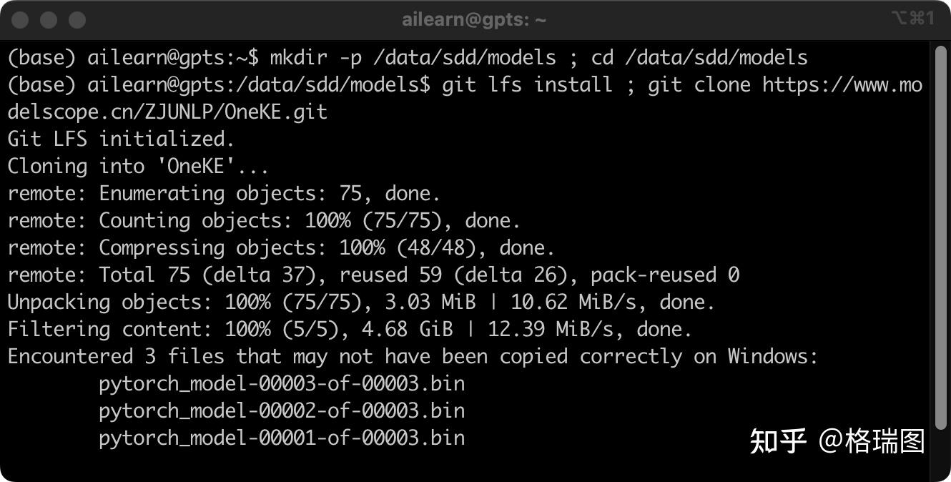Click the 'git lfs install' command text
The height and width of the screenshot is (482, 951).
pyautogui.click(x=527, y=85)
